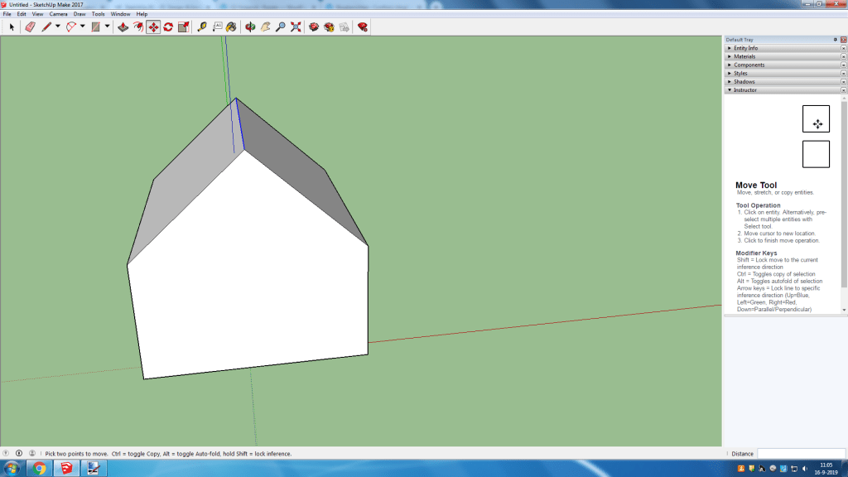Open Chrome from the Windows taskbar
This screenshot has height=477, width=848.
pos(39,469)
